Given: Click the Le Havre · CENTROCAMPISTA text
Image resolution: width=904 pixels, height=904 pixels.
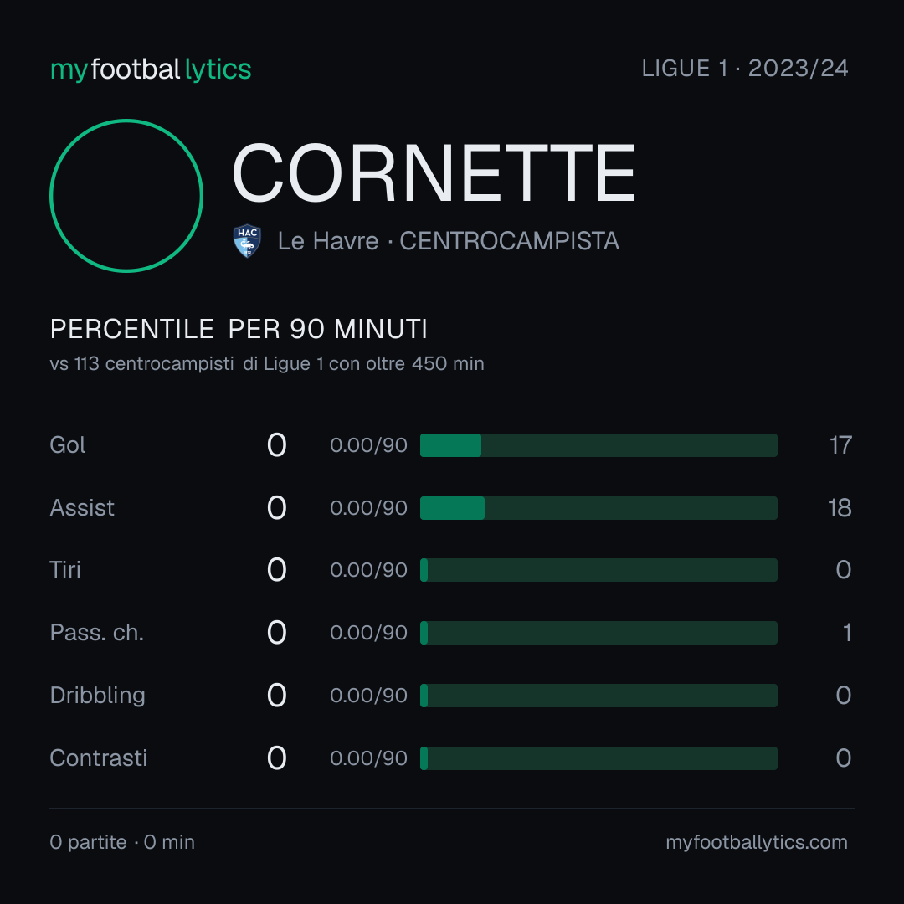Looking at the screenshot, I should coord(448,241).
